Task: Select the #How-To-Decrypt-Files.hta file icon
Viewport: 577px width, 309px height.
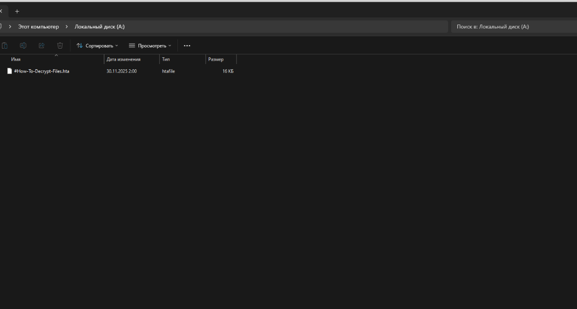Action: click(9, 71)
